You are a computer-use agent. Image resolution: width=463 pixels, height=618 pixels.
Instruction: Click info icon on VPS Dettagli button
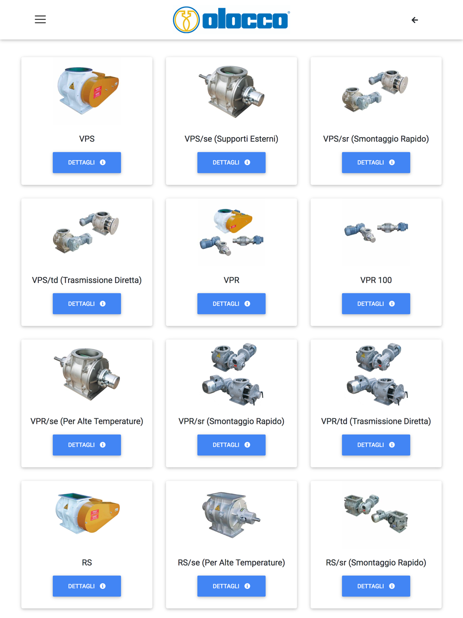tap(103, 163)
